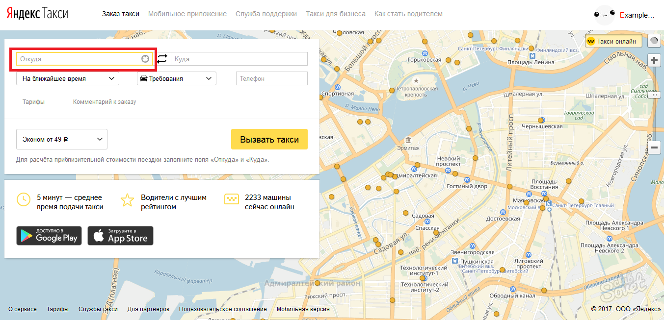This screenshot has width=664, height=320.
Task: Open Как стать водителем menu item
Action: (x=408, y=14)
